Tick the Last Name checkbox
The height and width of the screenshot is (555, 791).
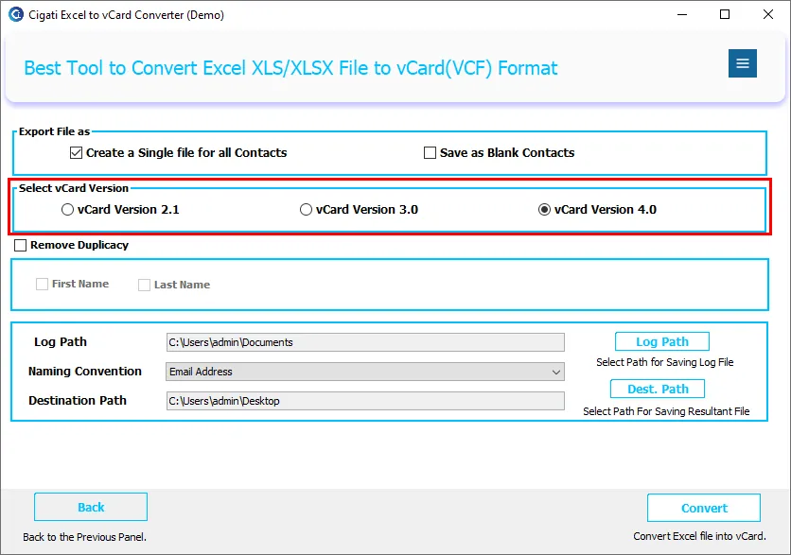(144, 285)
